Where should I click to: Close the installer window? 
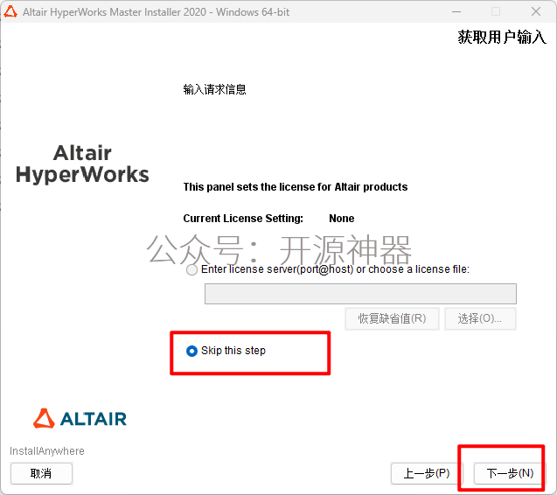536,11
